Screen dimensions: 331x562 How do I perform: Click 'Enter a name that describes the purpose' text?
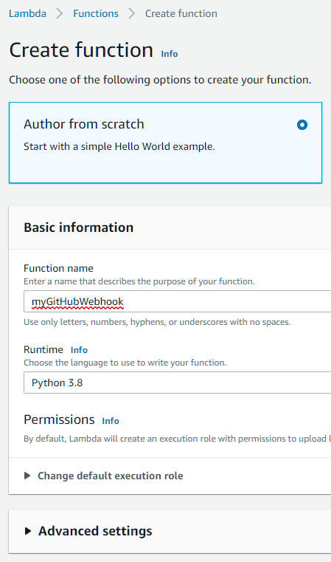click(139, 281)
